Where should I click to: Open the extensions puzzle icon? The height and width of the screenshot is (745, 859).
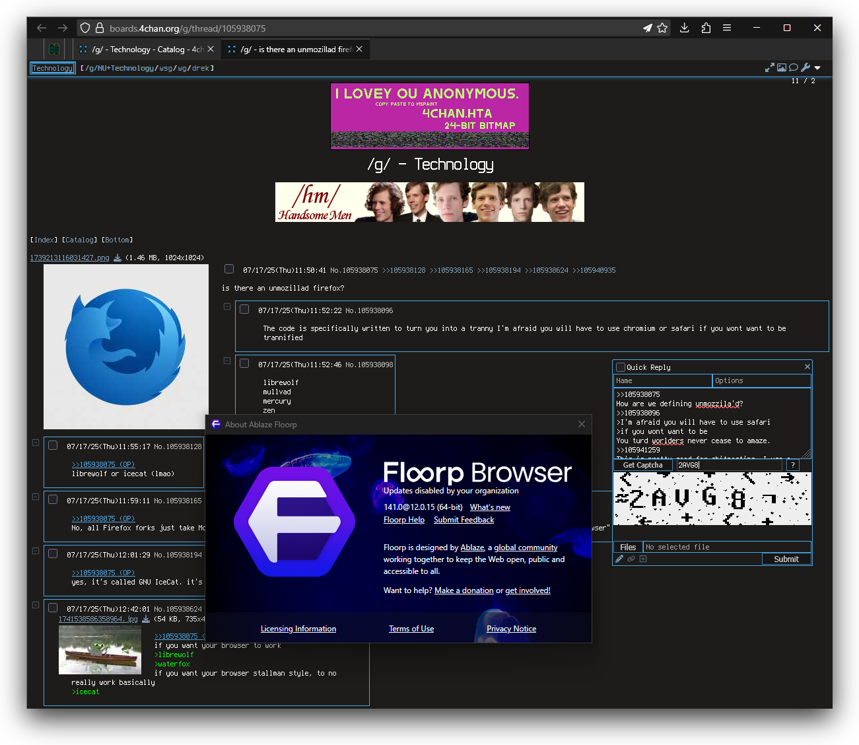point(706,28)
